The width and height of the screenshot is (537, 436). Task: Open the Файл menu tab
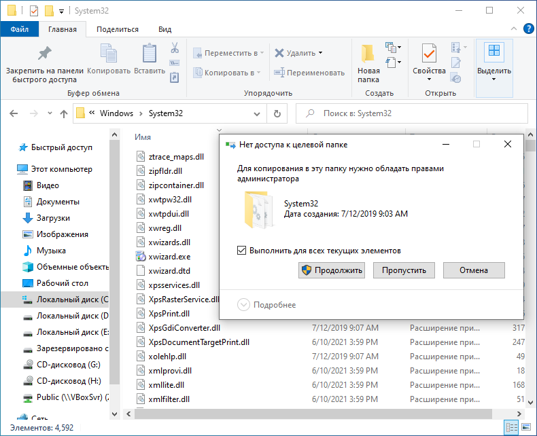click(20, 29)
